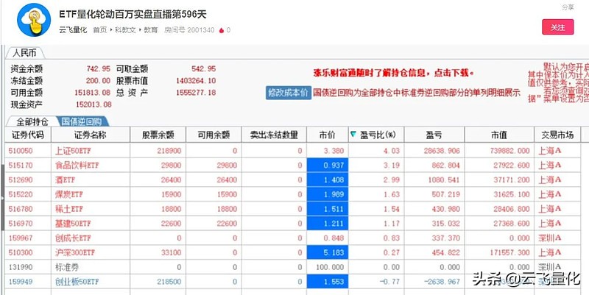Click highlighted market price 5.183

point(328,252)
